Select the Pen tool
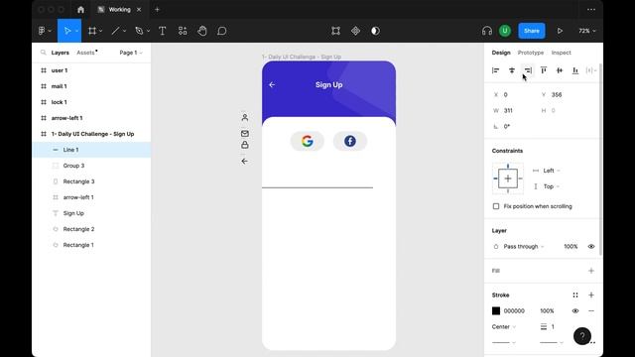 coord(139,31)
